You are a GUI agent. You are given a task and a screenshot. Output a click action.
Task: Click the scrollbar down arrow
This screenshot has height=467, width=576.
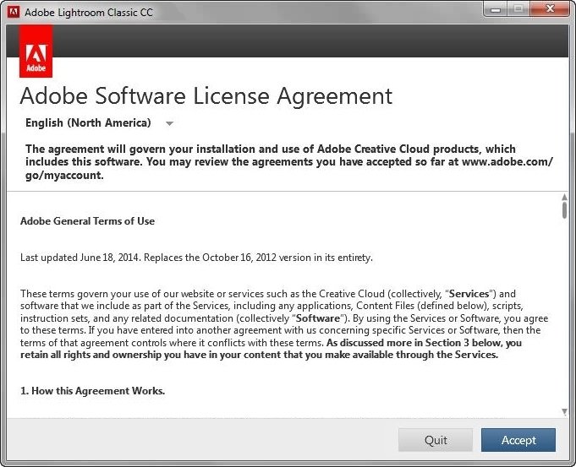pyautogui.click(x=564, y=412)
